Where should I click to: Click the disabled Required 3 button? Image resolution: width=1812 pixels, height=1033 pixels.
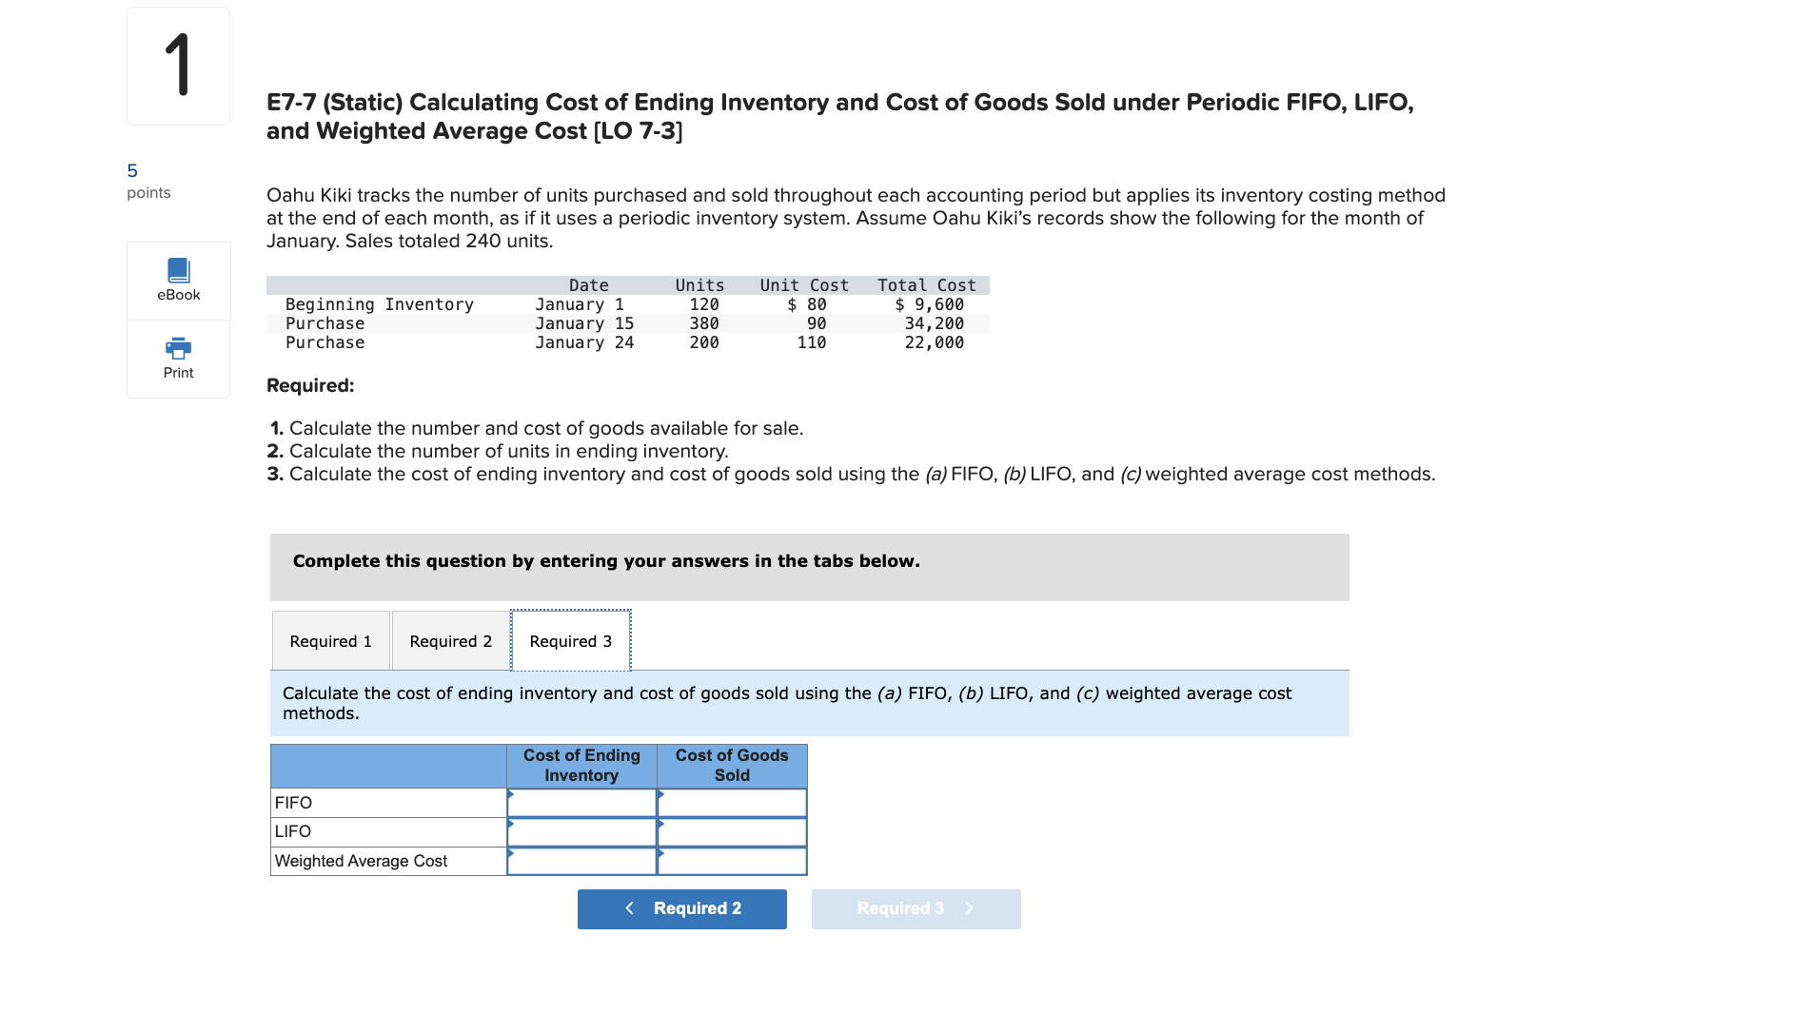[915, 907]
